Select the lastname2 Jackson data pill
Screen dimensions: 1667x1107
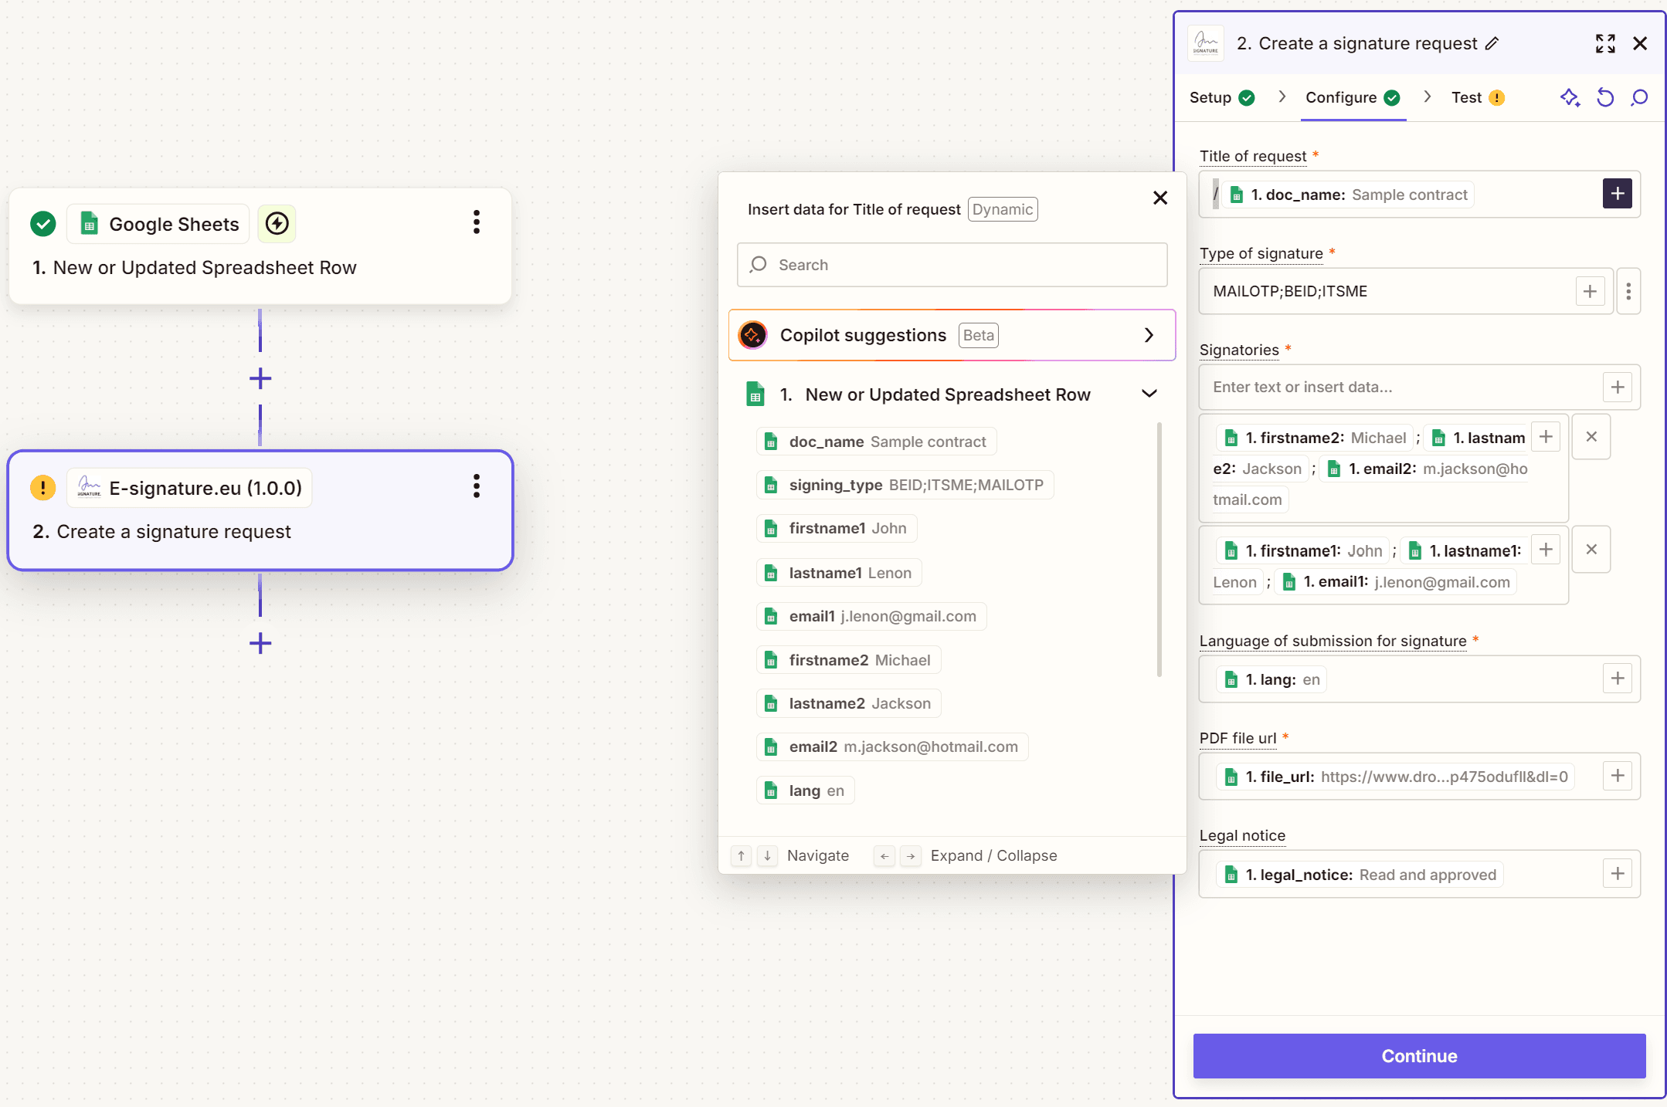(x=848, y=703)
